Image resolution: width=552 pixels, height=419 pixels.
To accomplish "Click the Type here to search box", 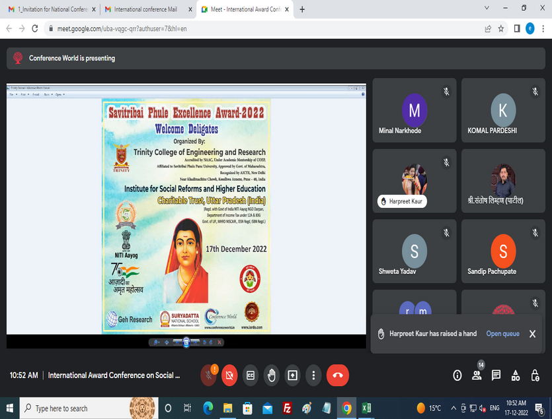I will [x=89, y=408].
